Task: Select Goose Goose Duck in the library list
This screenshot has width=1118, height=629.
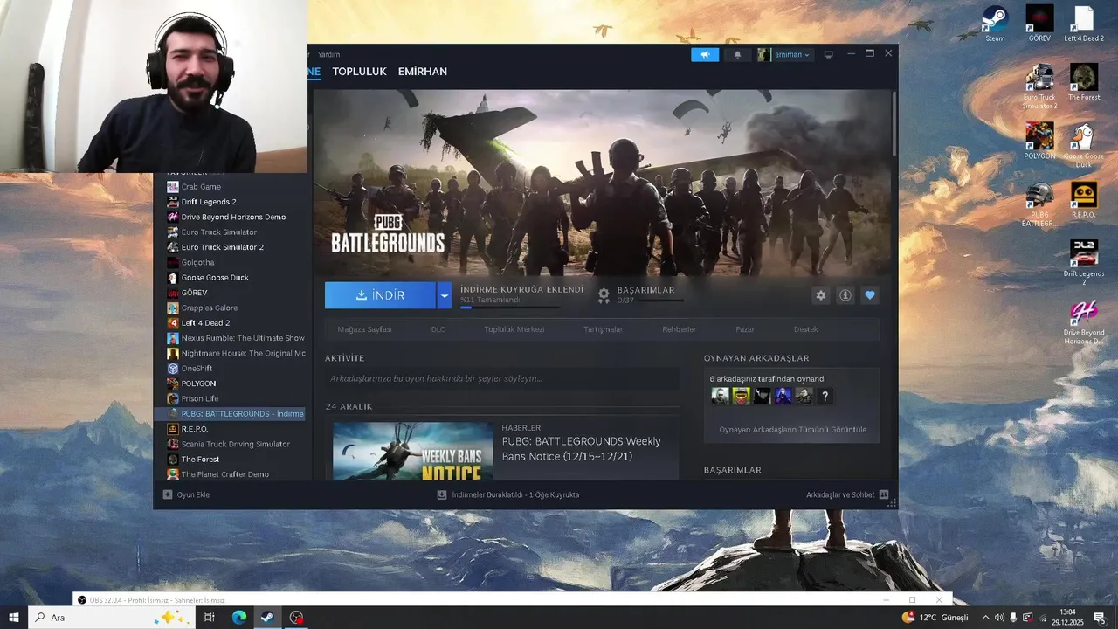Action: click(215, 278)
